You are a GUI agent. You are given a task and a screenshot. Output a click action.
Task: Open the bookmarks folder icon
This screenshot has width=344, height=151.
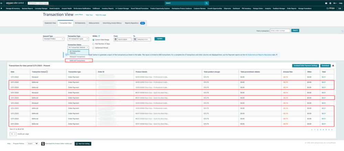pyautogui.click(x=328, y=8)
